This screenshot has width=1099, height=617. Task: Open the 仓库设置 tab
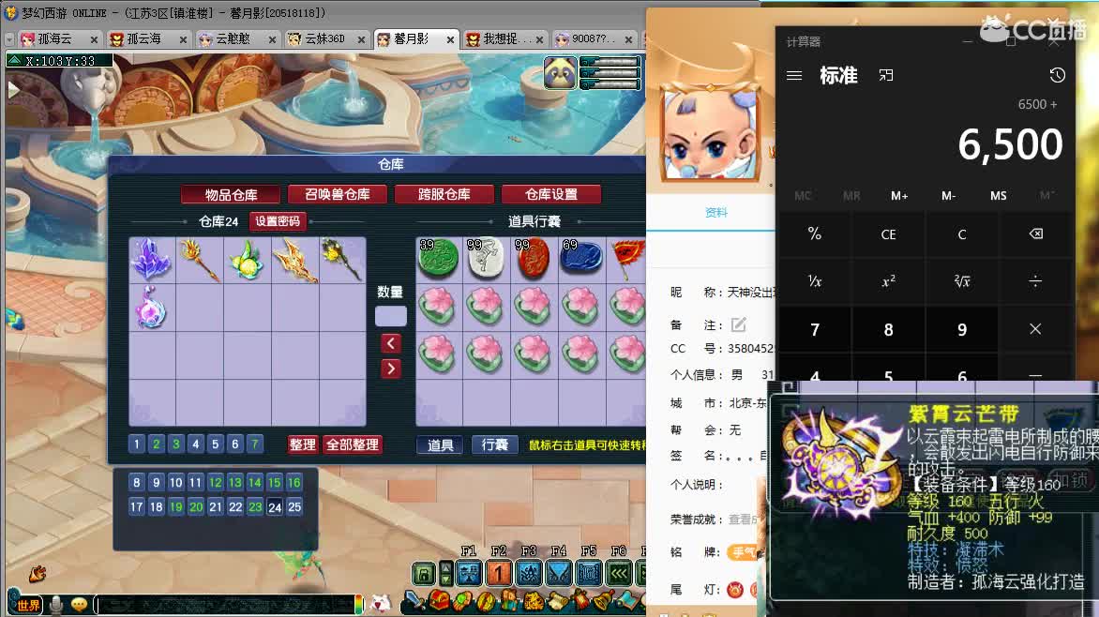[551, 194]
